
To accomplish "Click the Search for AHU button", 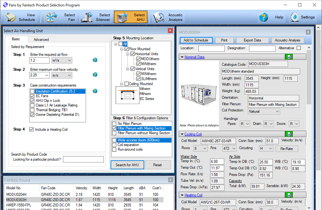I will point(127,165).
